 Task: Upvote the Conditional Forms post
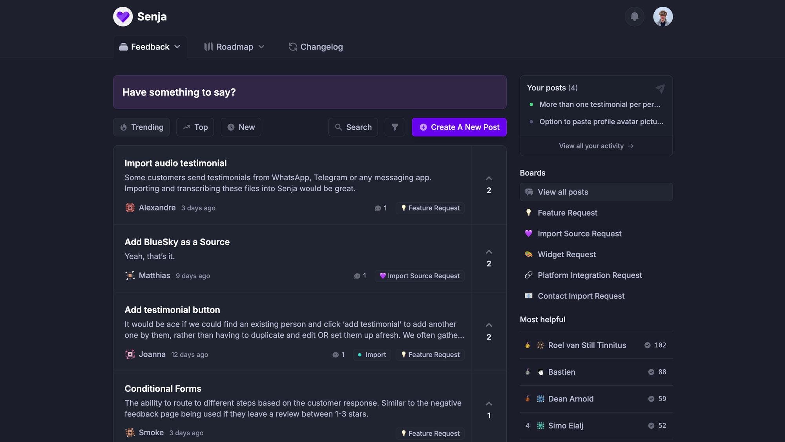coord(489,404)
